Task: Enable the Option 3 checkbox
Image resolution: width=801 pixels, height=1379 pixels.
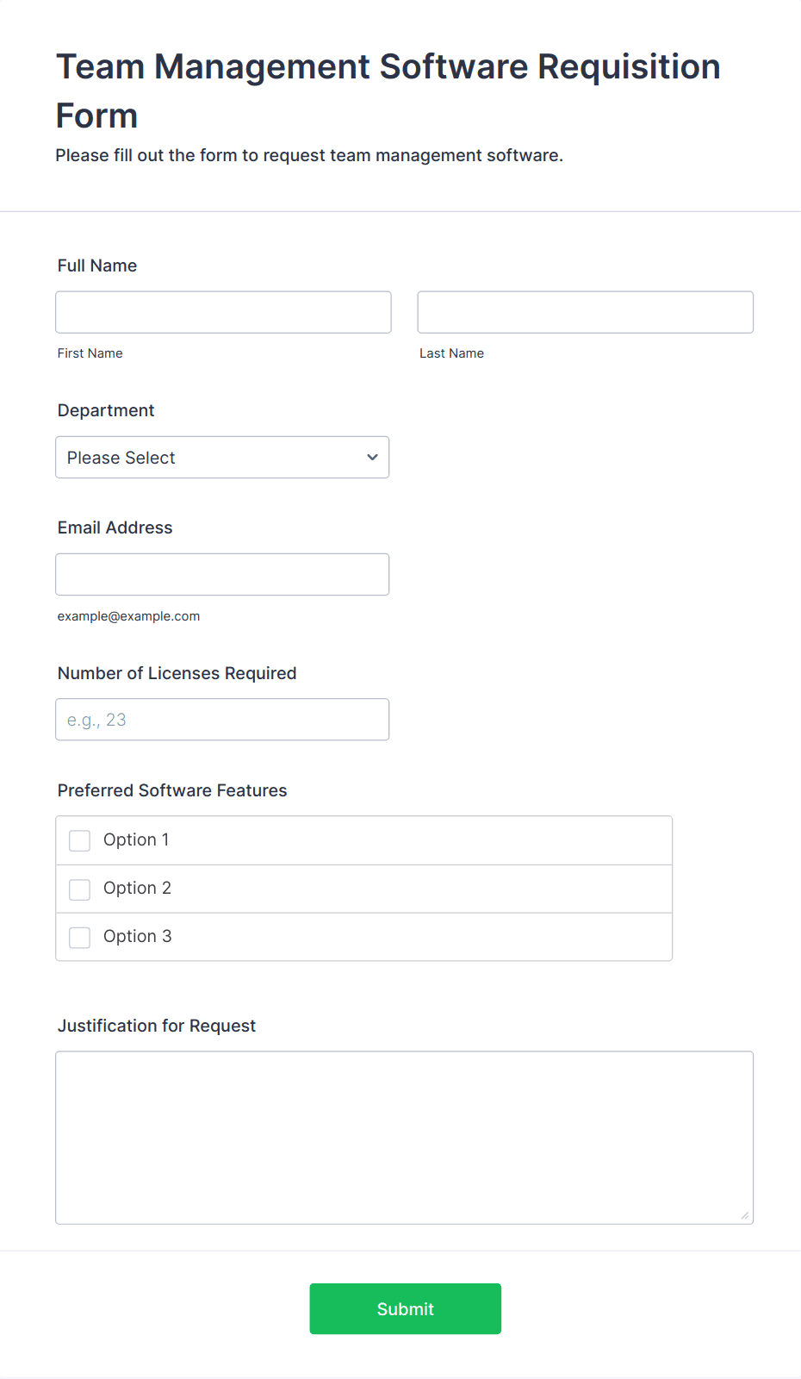Action: (x=80, y=937)
